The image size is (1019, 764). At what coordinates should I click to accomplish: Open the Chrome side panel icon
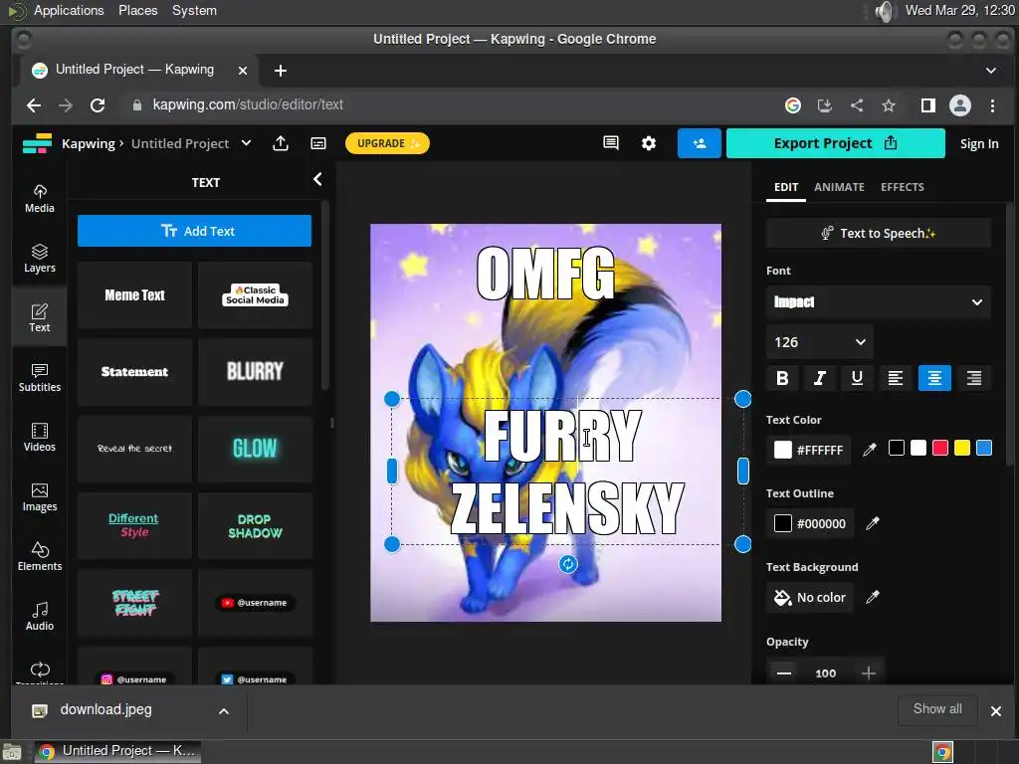pyautogui.click(x=928, y=105)
